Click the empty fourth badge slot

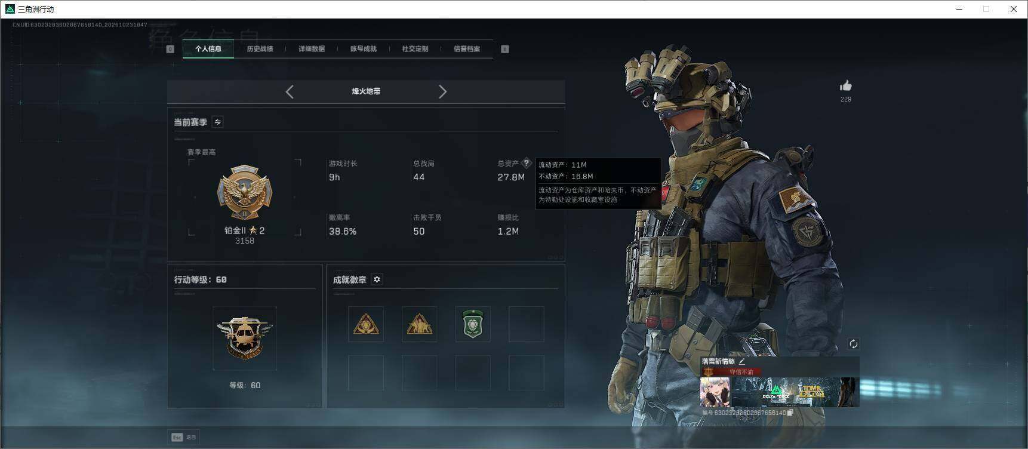526,324
